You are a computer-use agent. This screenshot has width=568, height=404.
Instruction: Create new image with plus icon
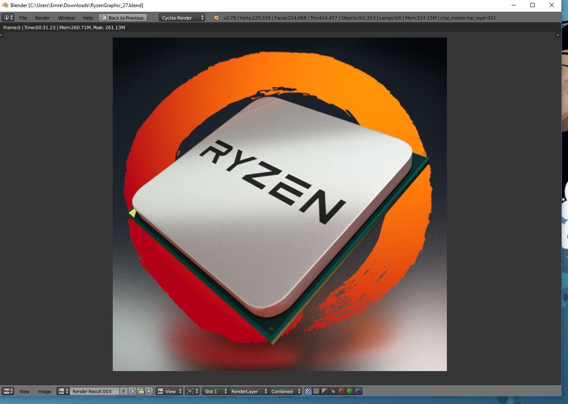tap(132, 391)
